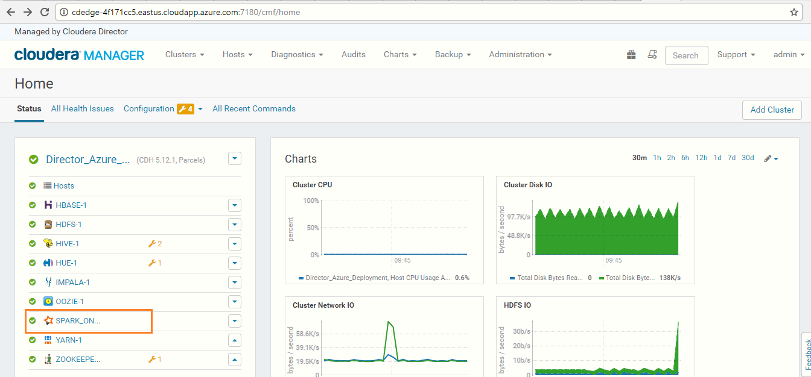811x377 pixels.
Task: Click the Hosts list icon
Action: click(x=48, y=185)
